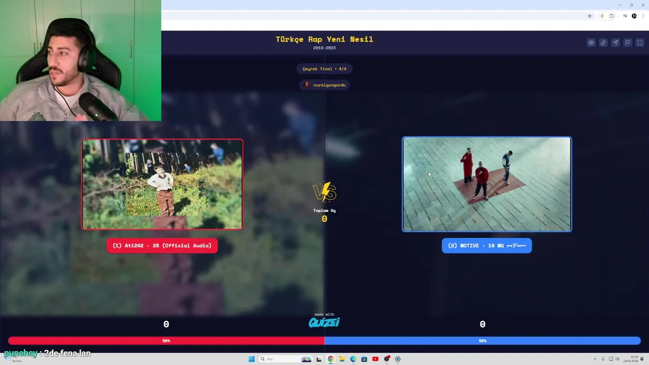
Task: Click the red 50% vote bar
Action: 166,341
